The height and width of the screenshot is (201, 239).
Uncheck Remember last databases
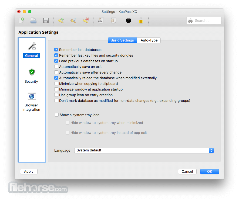pos(56,50)
